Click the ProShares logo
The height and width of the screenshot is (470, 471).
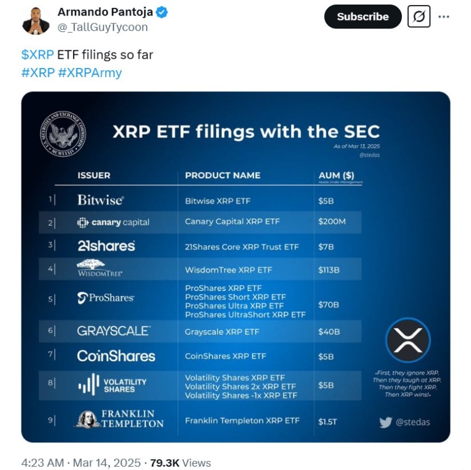pos(106,298)
